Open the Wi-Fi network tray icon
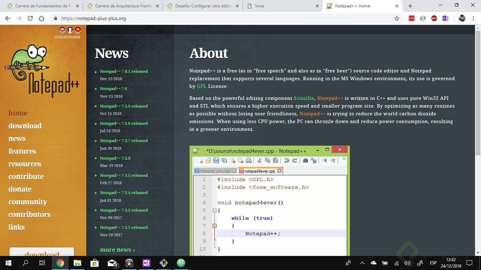 396,263
